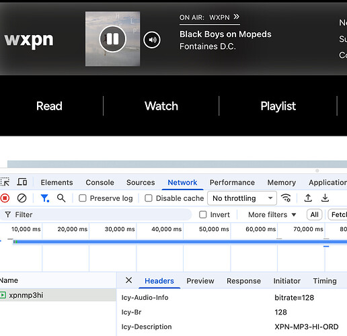Click the Name column header
Image resolution: width=347 pixels, height=336 pixels.
[9, 280]
